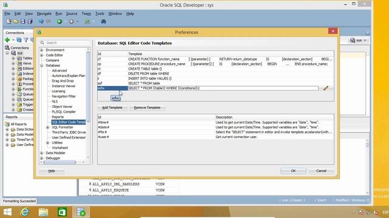Screen dimensions: 389x218
Task: Open the Window menu
Action: click(x=115, y=13)
